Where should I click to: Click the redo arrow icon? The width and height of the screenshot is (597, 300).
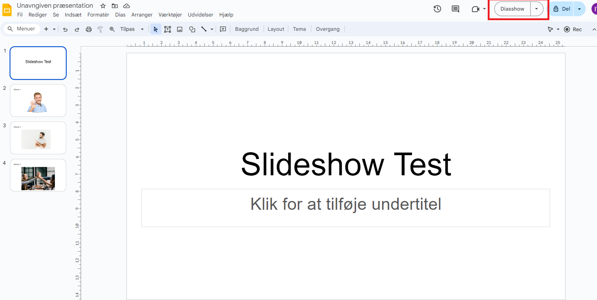tap(77, 29)
